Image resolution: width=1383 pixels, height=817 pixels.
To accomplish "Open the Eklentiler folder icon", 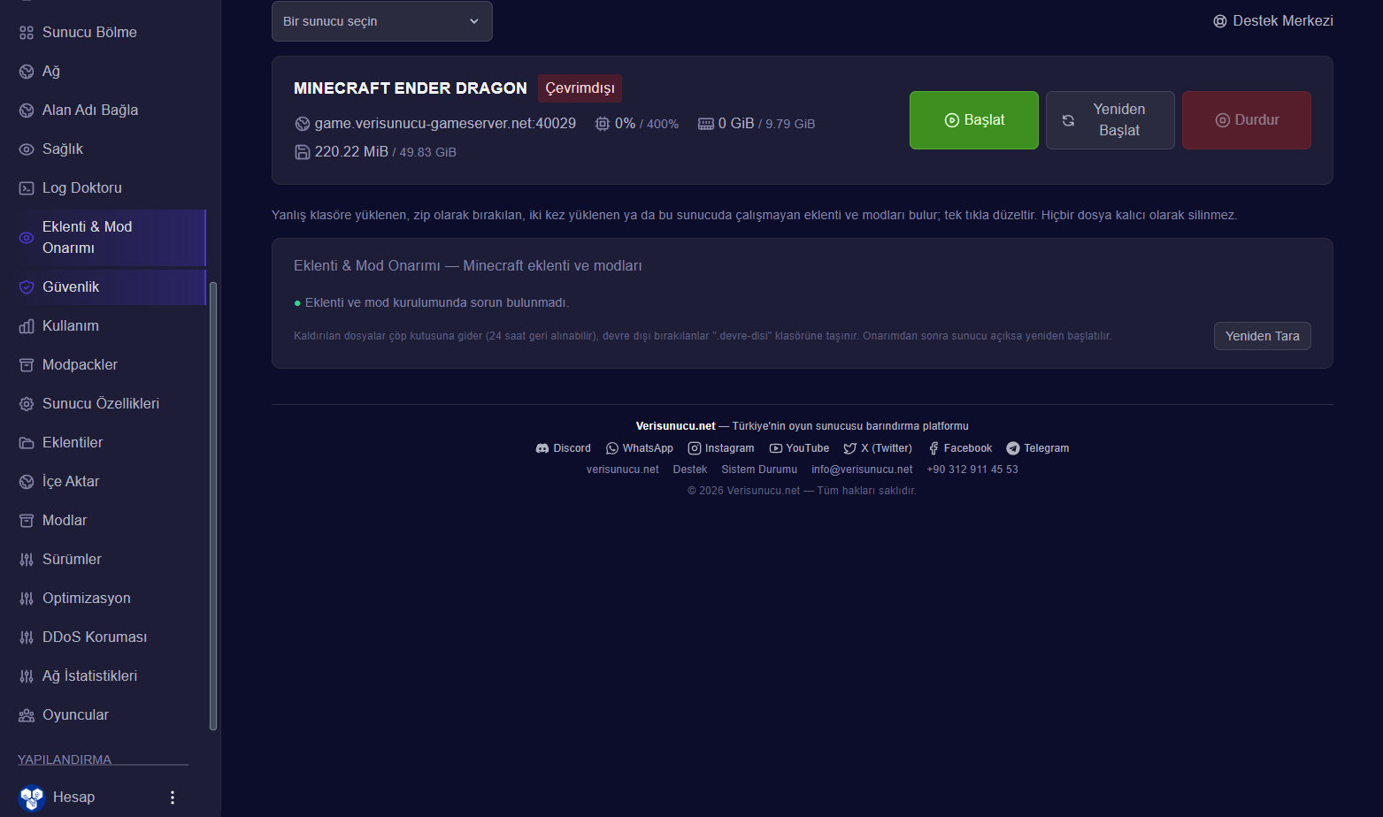I will click(27, 443).
